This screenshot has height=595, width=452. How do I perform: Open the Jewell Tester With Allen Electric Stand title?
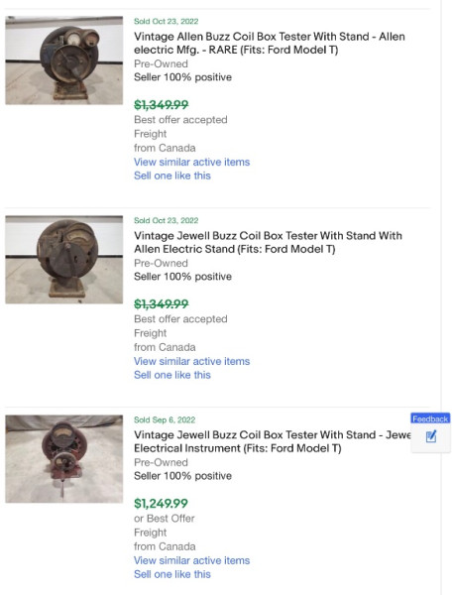pyautogui.click(x=268, y=242)
